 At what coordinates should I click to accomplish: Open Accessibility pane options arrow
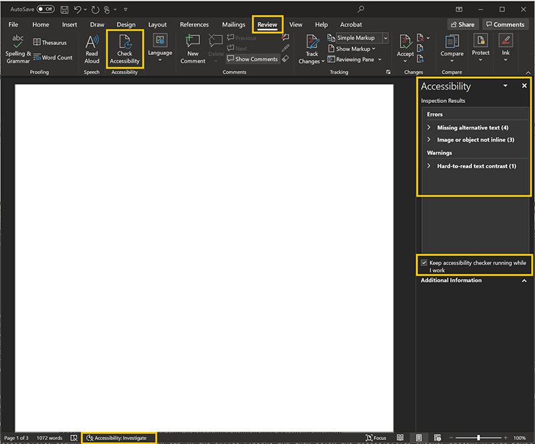coord(506,86)
